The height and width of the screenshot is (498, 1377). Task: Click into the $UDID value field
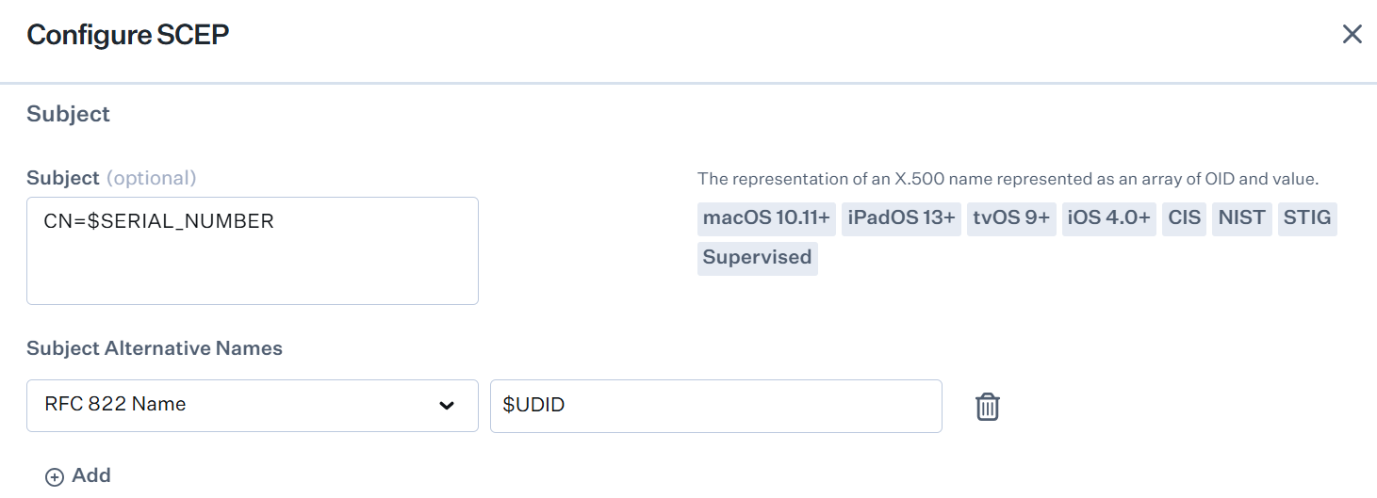714,406
